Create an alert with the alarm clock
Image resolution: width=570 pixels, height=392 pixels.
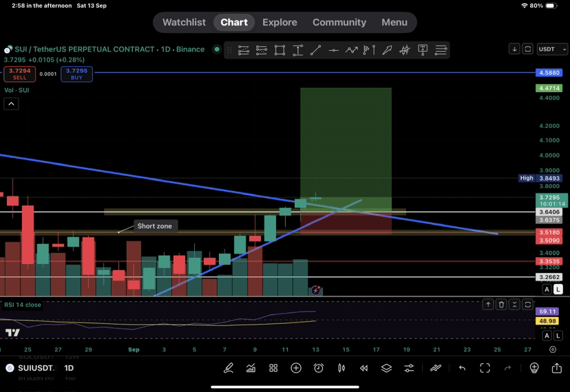tap(319, 368)
